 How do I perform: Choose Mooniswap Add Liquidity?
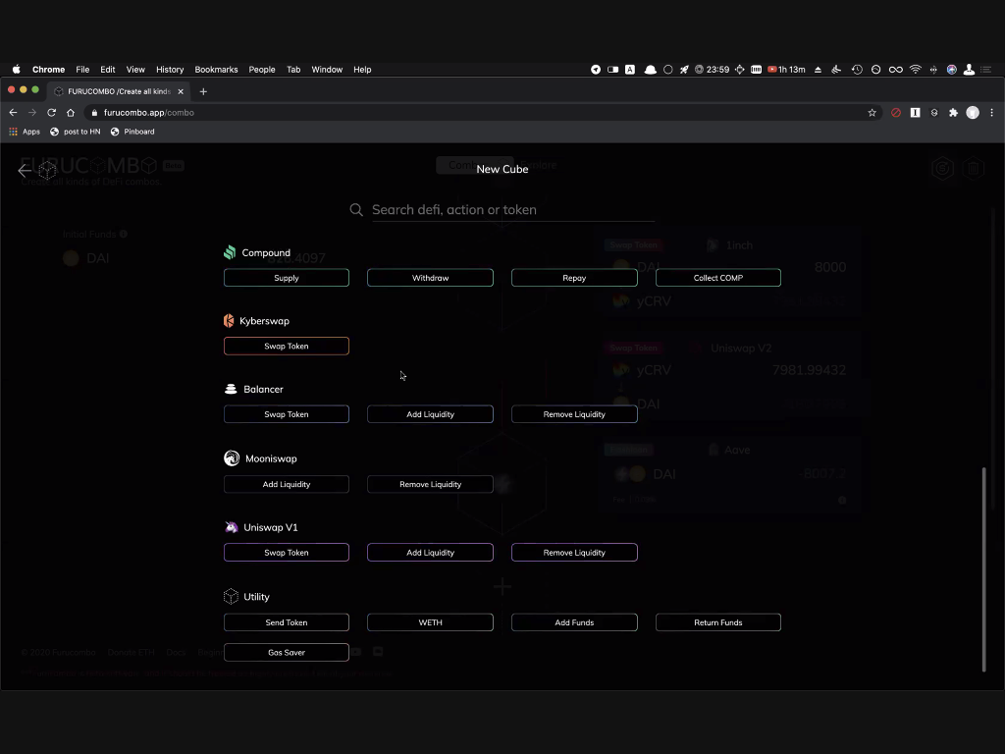(287, 484)
